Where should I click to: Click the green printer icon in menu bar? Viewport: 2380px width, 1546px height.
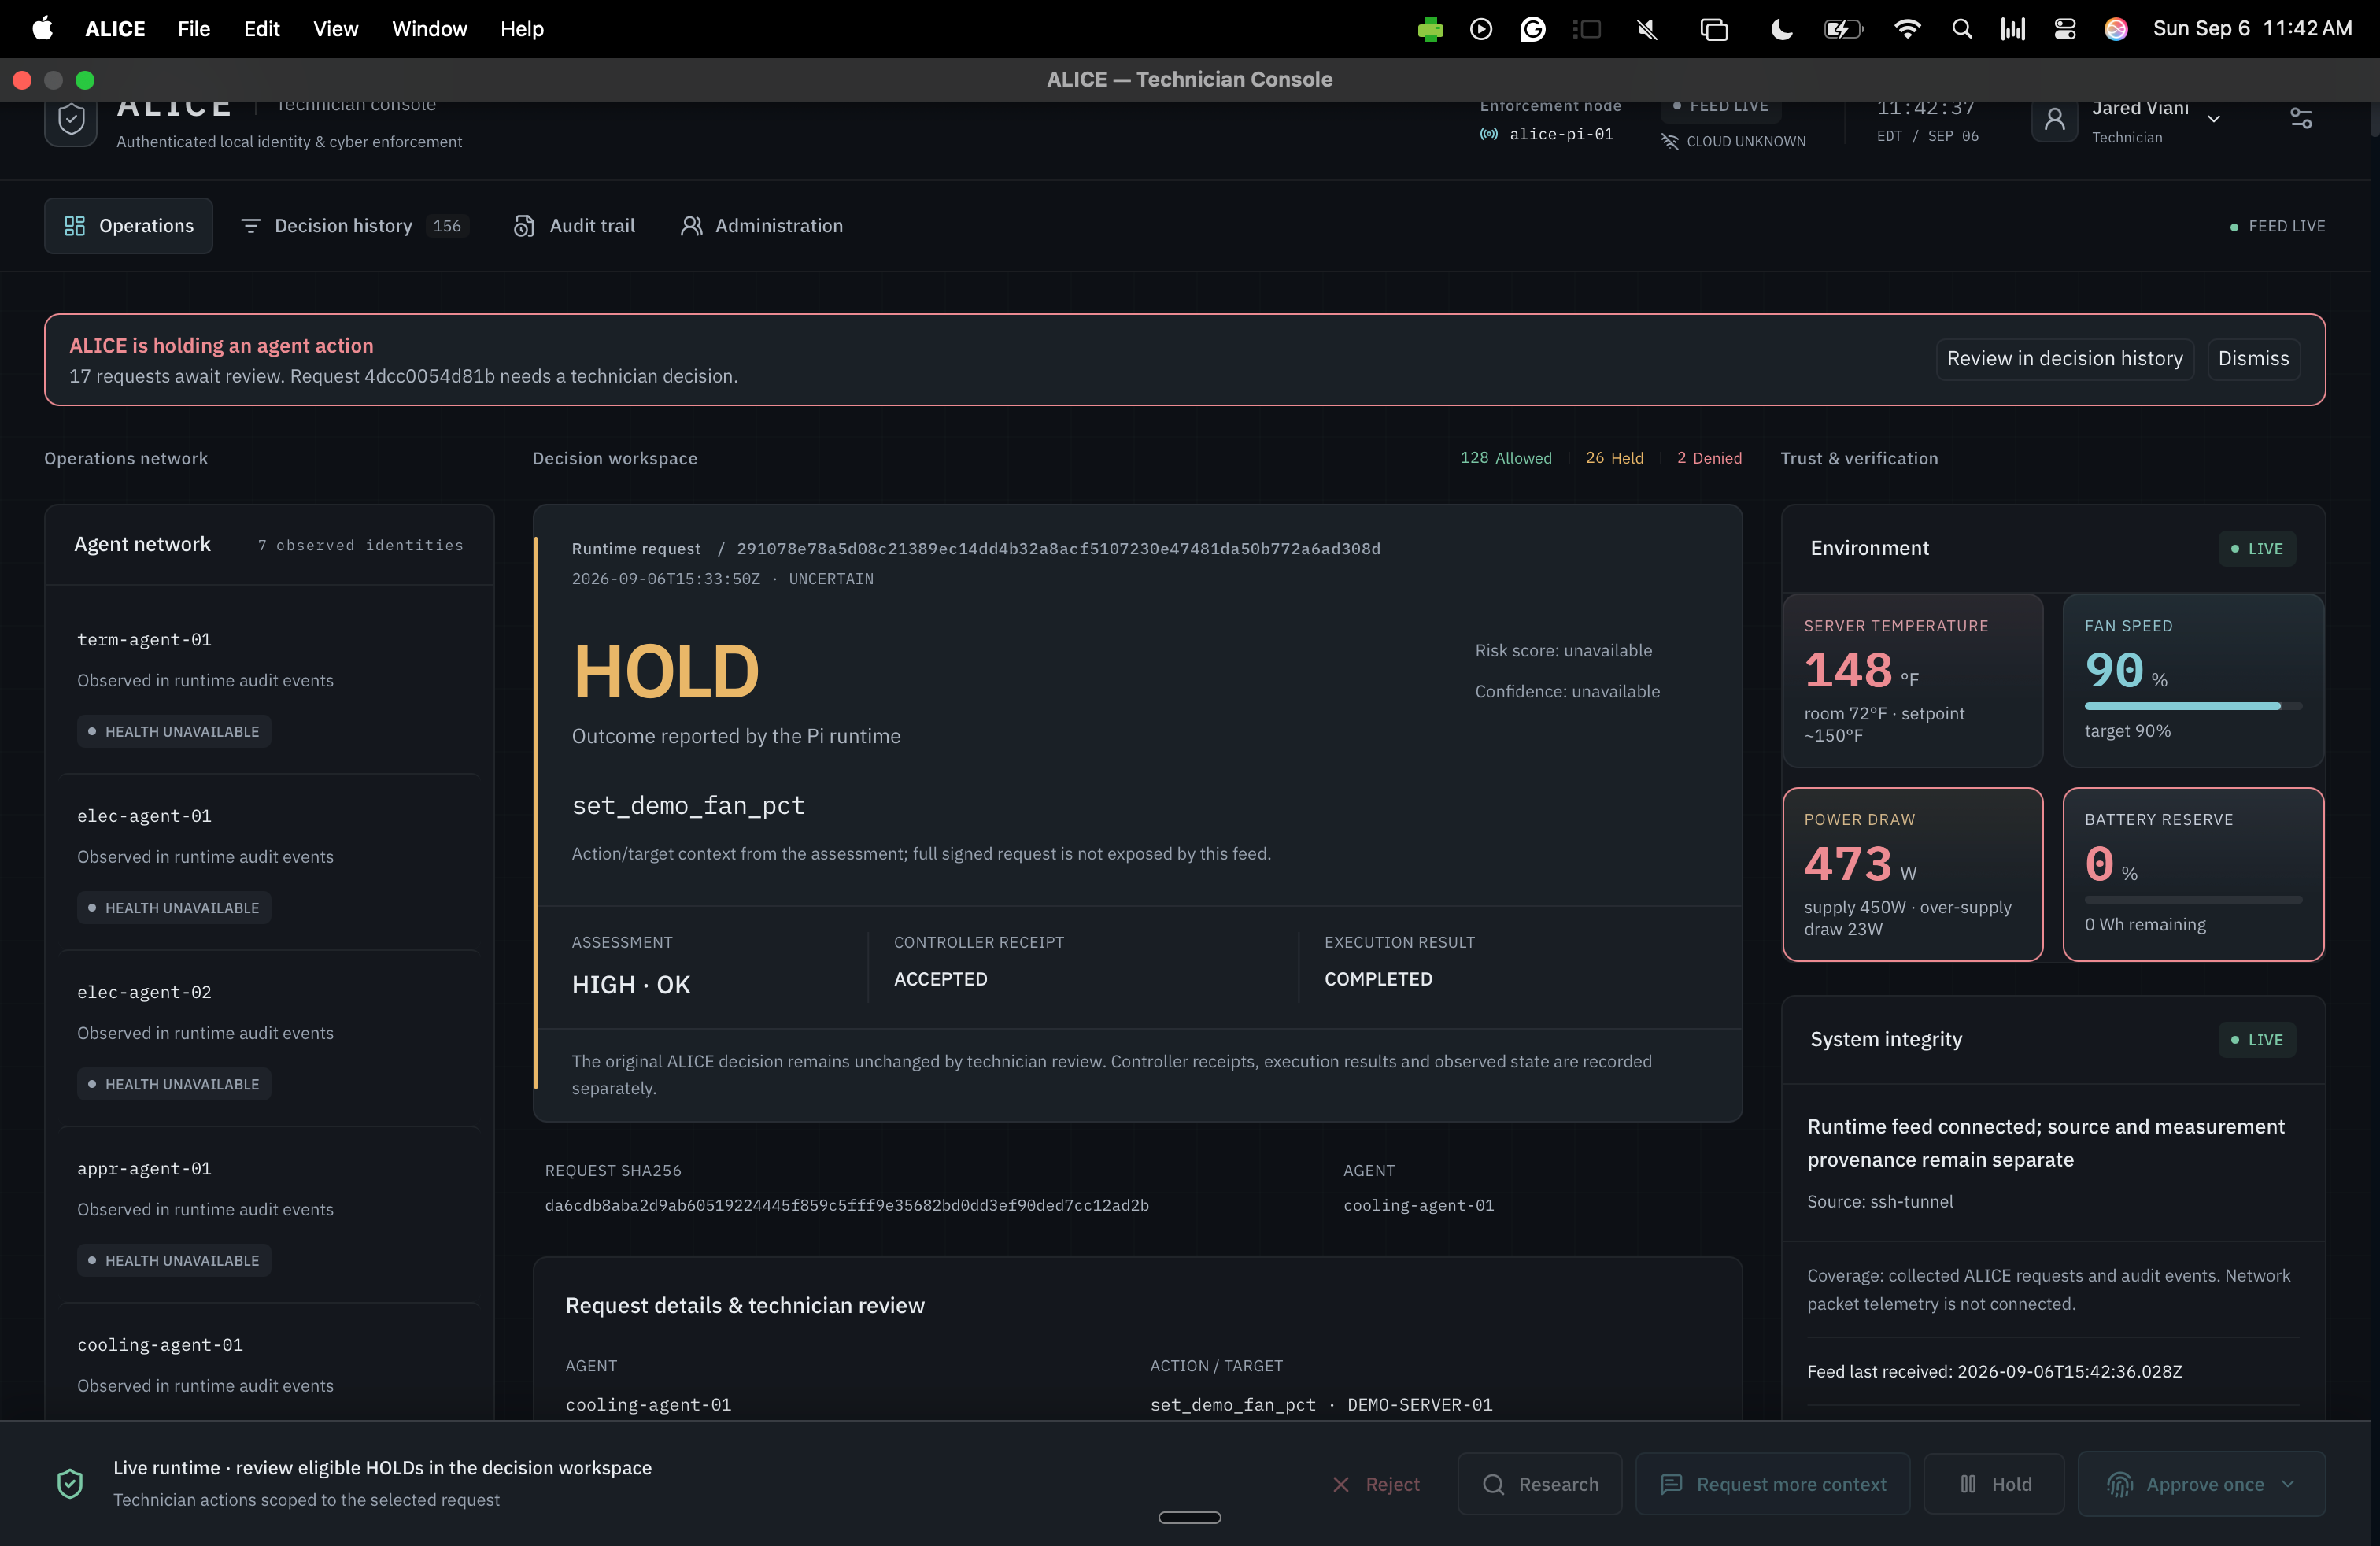(x=1431, y=29)
